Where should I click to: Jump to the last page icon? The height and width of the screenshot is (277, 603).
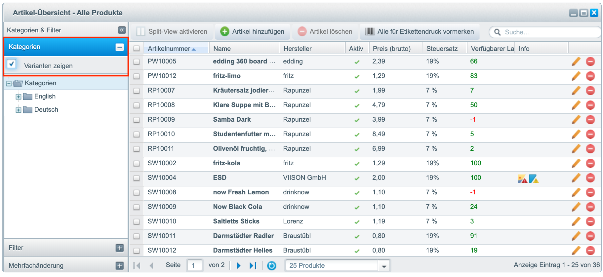coord(253,266)
